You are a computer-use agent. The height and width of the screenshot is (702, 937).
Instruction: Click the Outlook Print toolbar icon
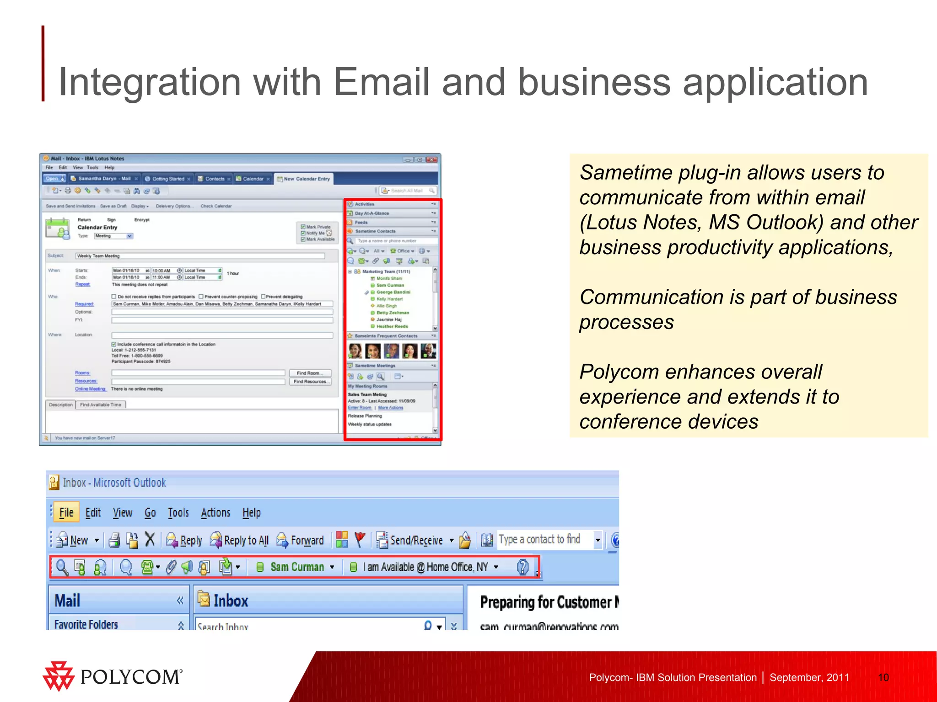[114, 540]
